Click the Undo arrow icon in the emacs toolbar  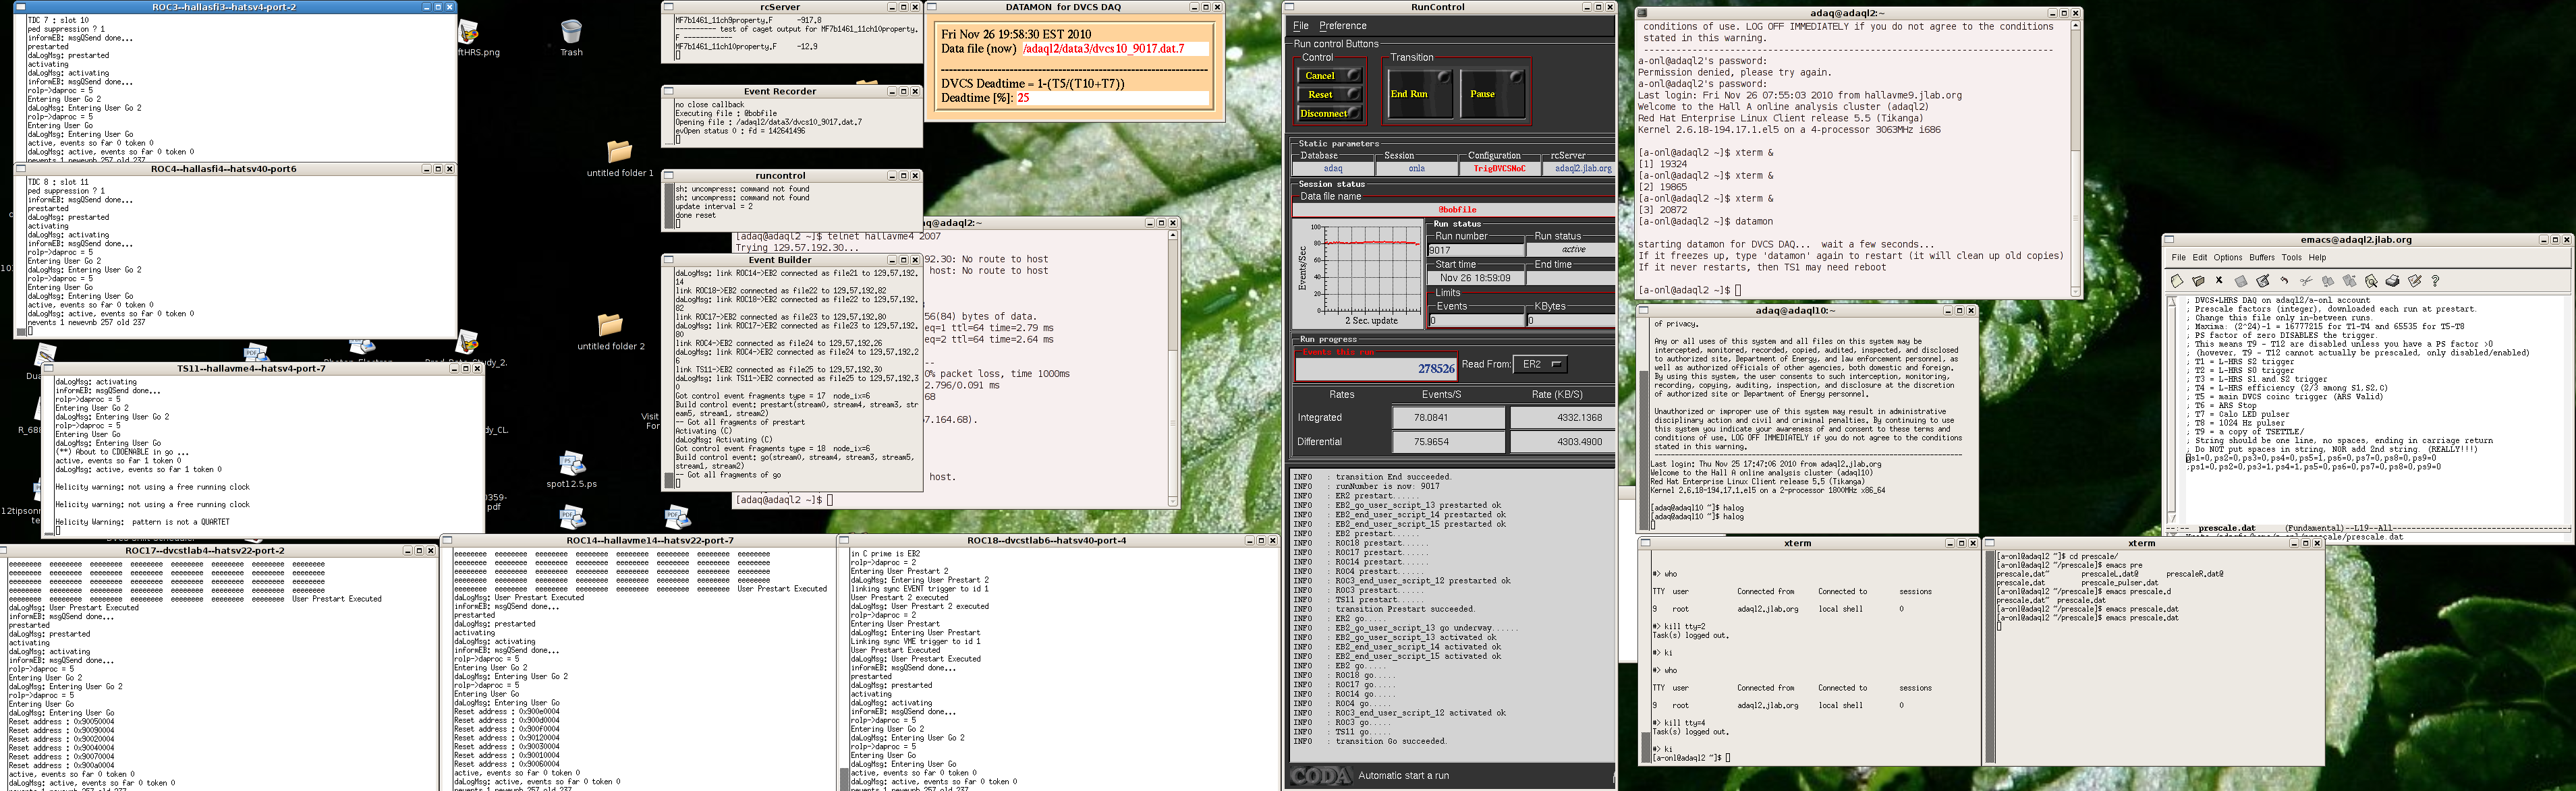coord(2284,281)
